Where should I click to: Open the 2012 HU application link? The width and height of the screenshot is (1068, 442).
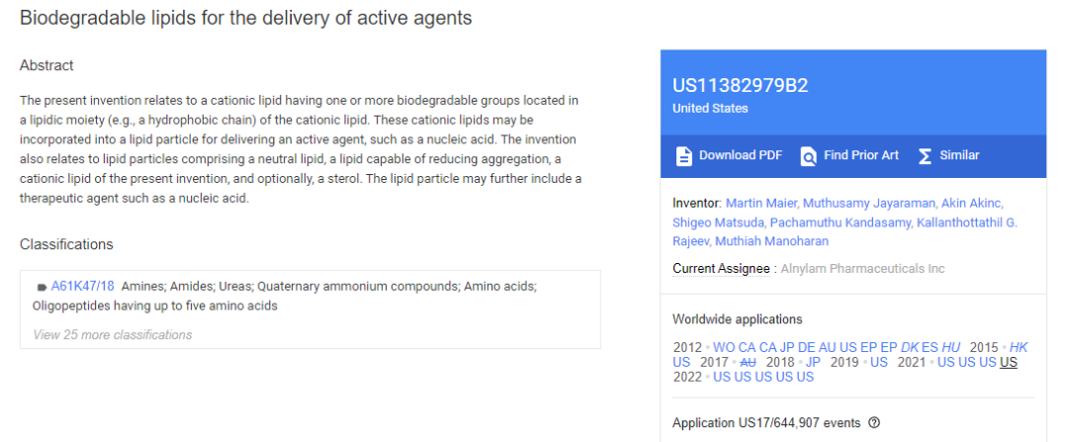(x=951, y=347)
